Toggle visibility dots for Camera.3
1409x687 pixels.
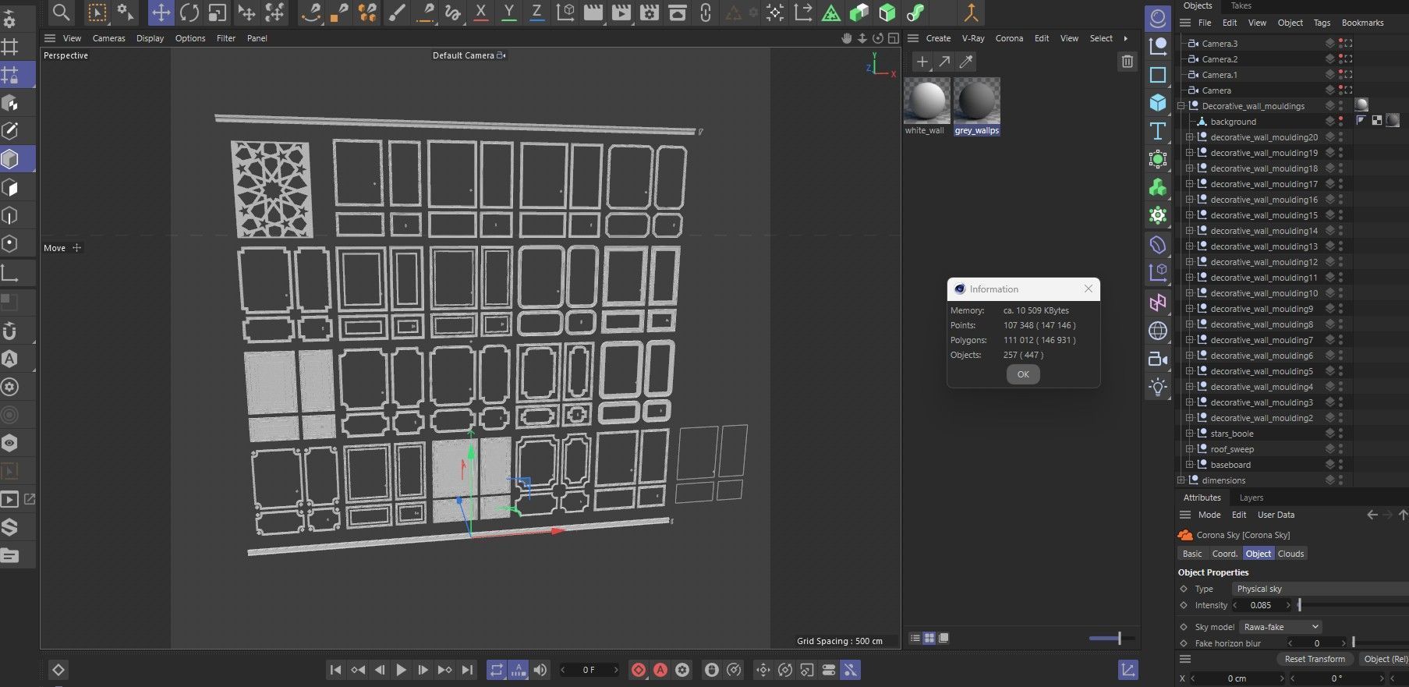pyautogui.click(x=1340, y=44)
